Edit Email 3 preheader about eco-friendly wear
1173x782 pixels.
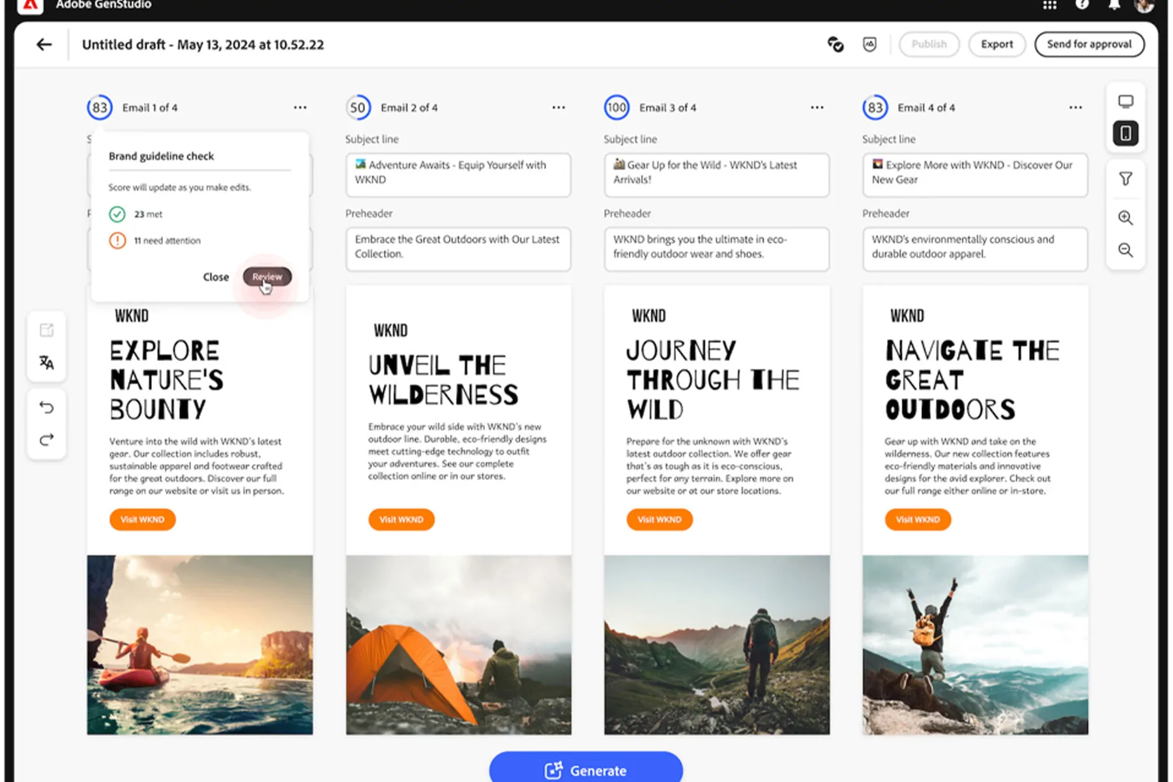point(716,249)
